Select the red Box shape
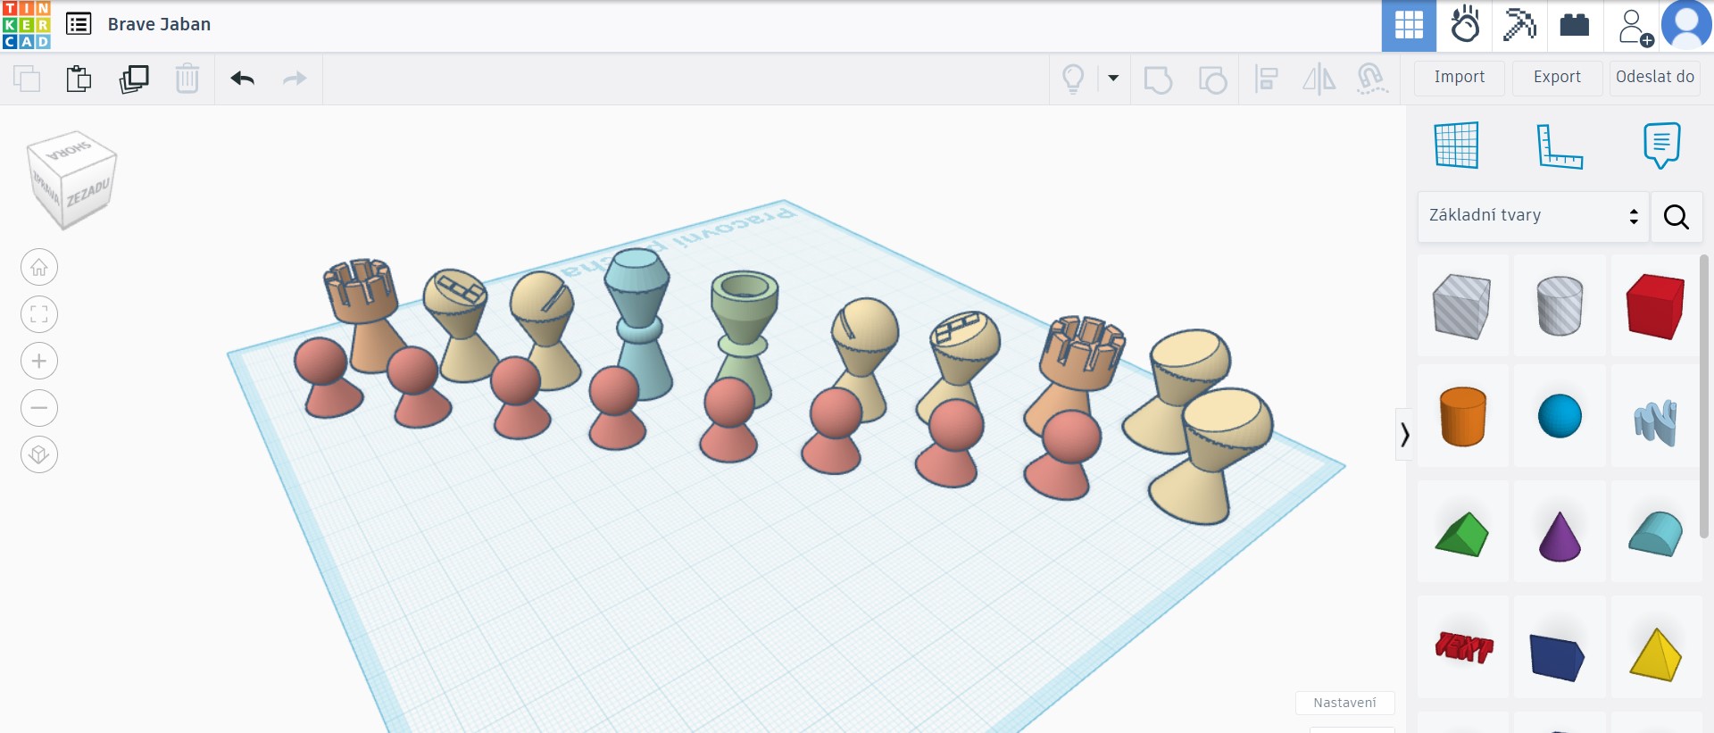Screen dimensions: 1714x733 pos(1654,306)
